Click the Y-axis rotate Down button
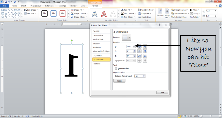This screenshot has height=118, width=222. click(145, 51)
